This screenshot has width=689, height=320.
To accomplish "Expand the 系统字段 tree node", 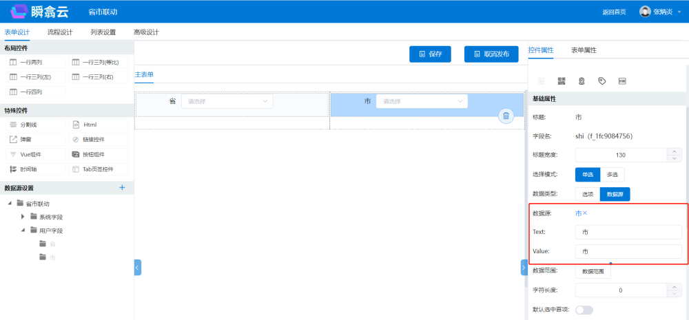I will pyautogui.click(x=23, y=217).
